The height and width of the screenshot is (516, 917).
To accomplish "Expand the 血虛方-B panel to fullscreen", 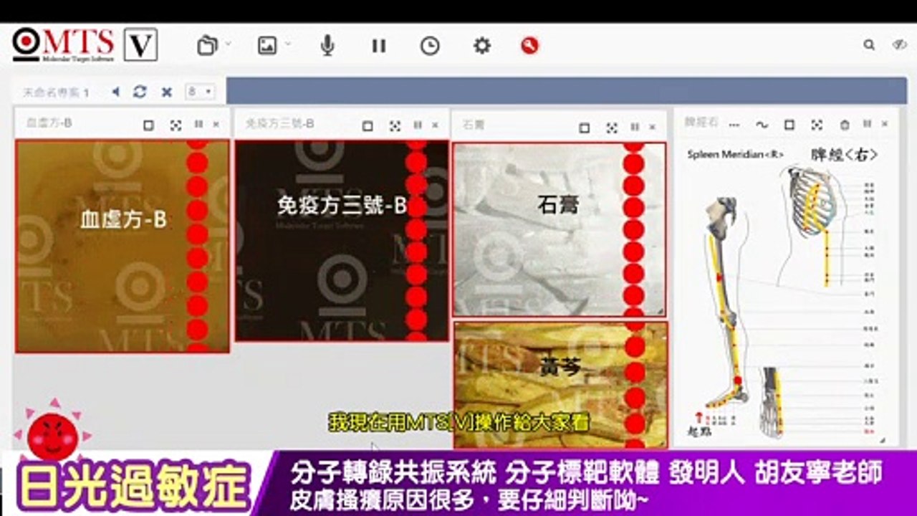I will point(176,125).
